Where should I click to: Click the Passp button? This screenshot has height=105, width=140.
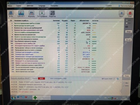click(127, 76)
